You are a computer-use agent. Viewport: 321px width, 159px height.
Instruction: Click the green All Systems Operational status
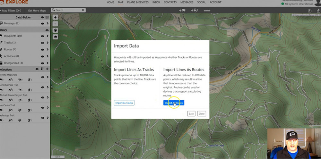297,4
